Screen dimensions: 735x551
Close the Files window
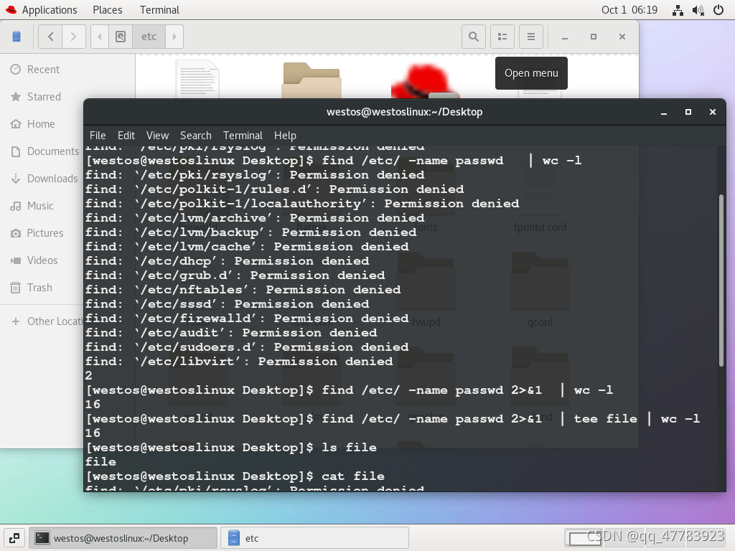(622, 37)
